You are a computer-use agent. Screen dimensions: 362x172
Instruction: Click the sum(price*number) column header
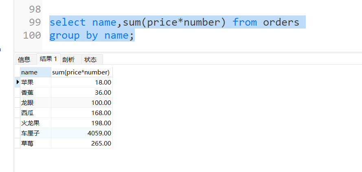(81, 72)
